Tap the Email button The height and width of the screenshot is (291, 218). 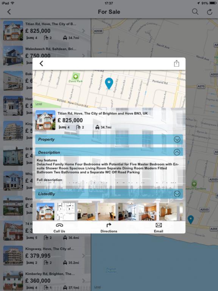(x=159, y=228)
